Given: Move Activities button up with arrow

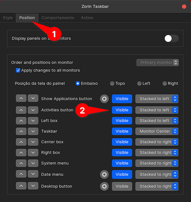Looking at the screenshot, I should point(21,110).
